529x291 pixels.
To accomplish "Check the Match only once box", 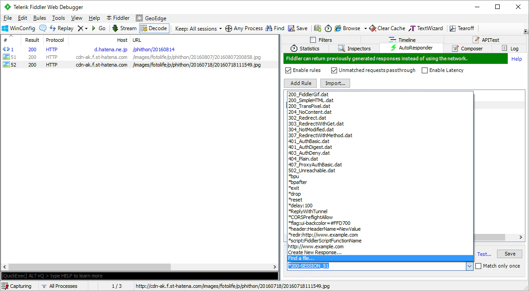I will pyautogui.click(x=479, y=266).
